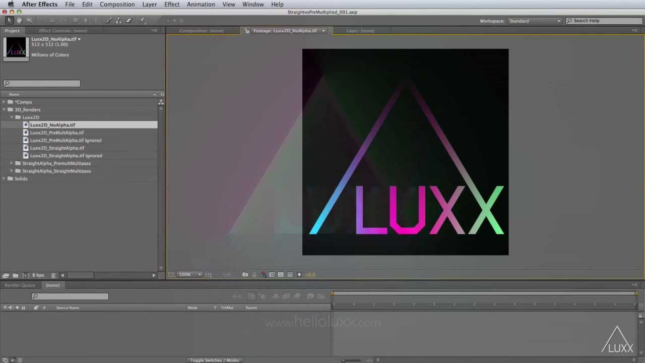
Task: Show channel and color management settings
Action: [x=263, y=275]
